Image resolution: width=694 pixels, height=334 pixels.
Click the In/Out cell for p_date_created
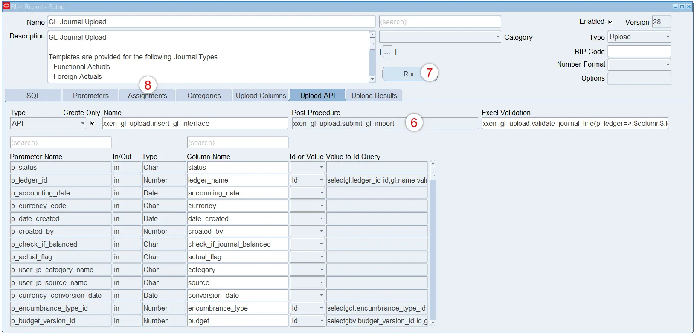(127, 219)
